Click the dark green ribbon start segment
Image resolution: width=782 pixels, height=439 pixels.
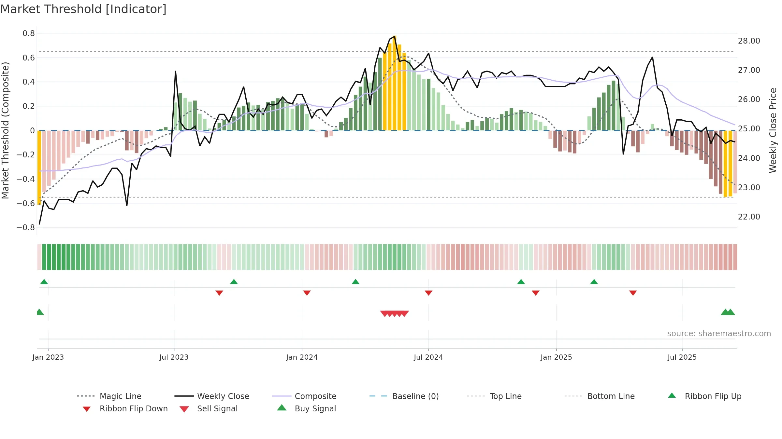coord(44,257)
